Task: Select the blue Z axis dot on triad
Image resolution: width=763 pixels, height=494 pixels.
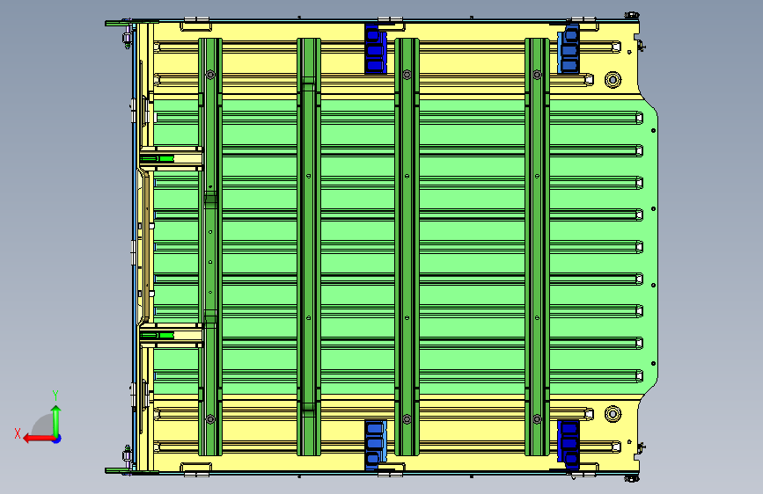Action: [x=57, y=439]
